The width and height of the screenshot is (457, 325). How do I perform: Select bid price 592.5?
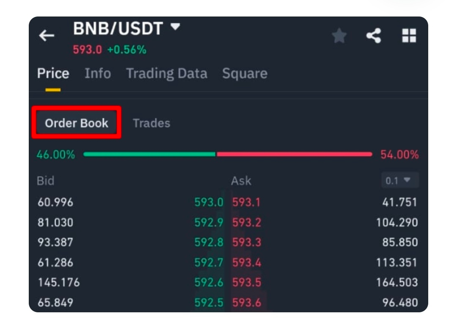click(209, 303)
